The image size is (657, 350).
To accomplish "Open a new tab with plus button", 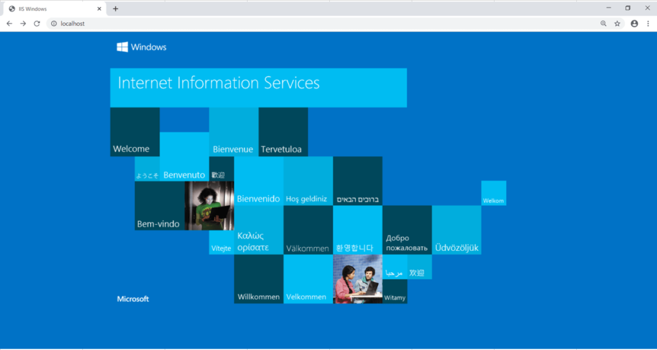I will pos(115,9).
